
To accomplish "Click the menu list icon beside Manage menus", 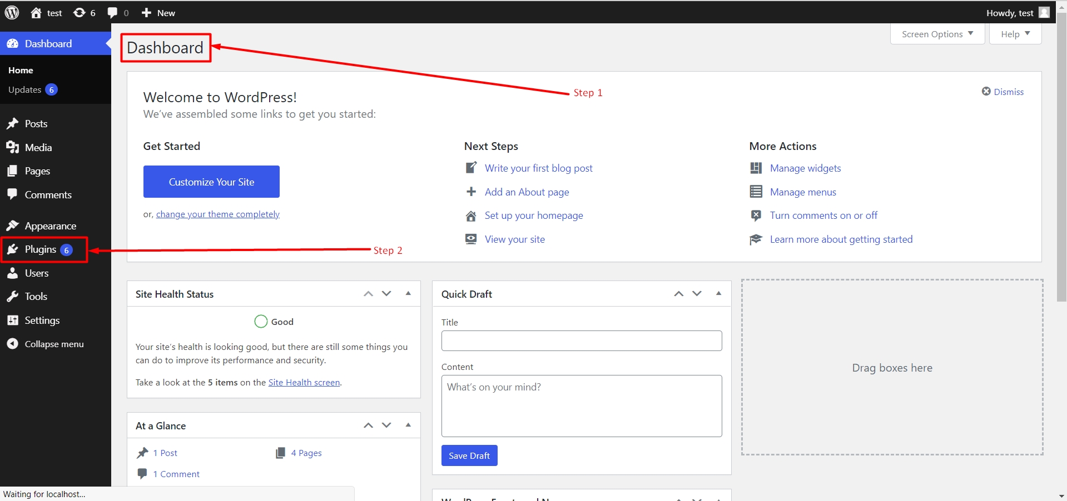I will click(756, 192).
